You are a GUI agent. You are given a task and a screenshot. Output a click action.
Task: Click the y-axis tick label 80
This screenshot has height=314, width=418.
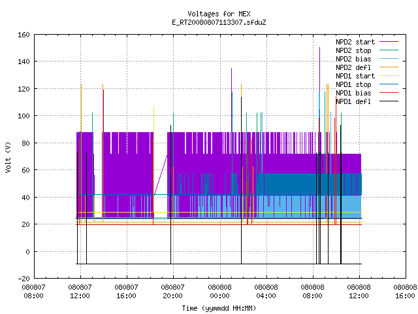[x=25, y=143]
